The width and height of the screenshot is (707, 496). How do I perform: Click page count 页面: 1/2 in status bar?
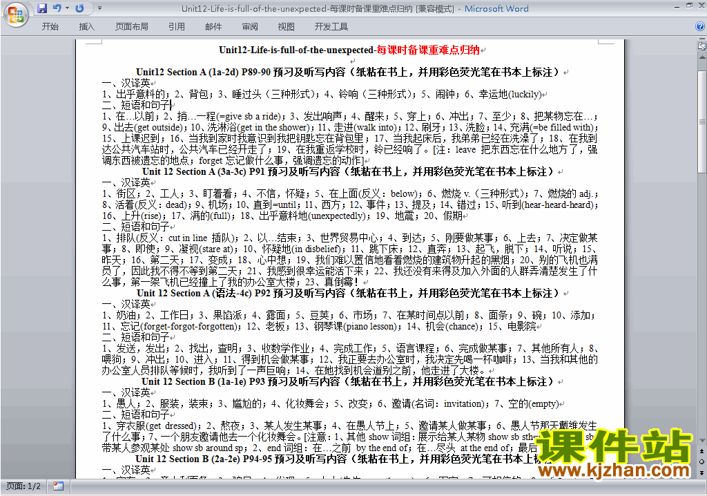pyautogui.click(x=23, y=486)
